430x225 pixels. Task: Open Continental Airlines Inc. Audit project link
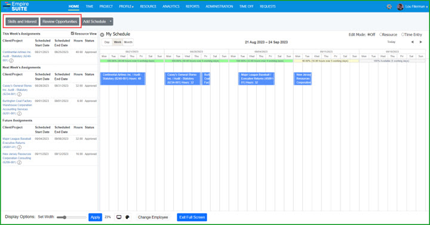[17, 56]
